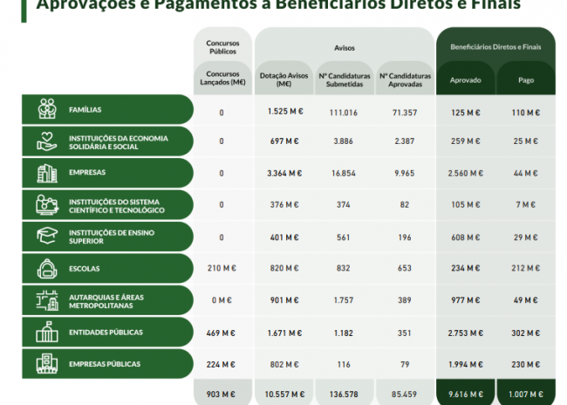The width and height of the screenshot is (567, 405).
Task: Click the graduation cap icon
Action: click(47, 236)
